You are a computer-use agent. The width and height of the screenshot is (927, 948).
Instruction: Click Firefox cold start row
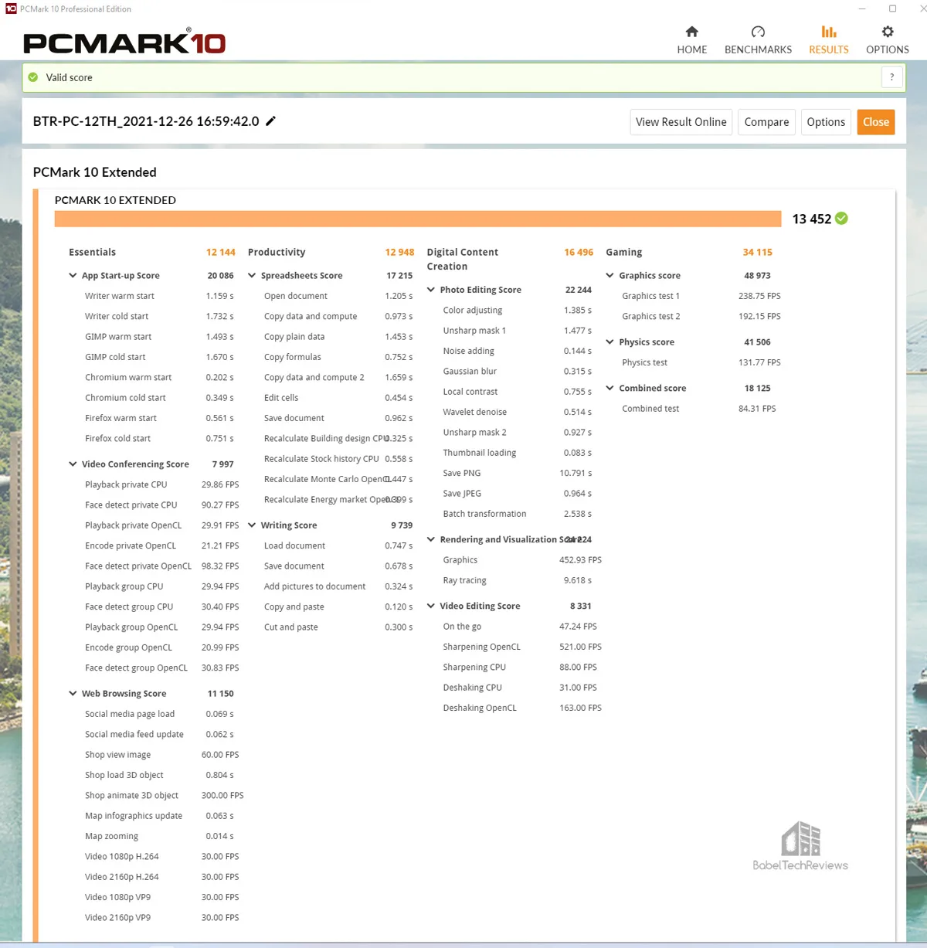tap(159, 439)
